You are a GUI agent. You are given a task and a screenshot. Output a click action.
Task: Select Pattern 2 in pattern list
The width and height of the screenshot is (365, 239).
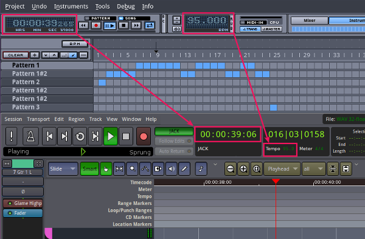click(x=47, y=82)
